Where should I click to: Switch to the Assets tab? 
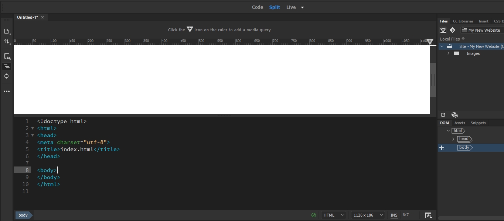pyautogui.click(x=460, y=123)
